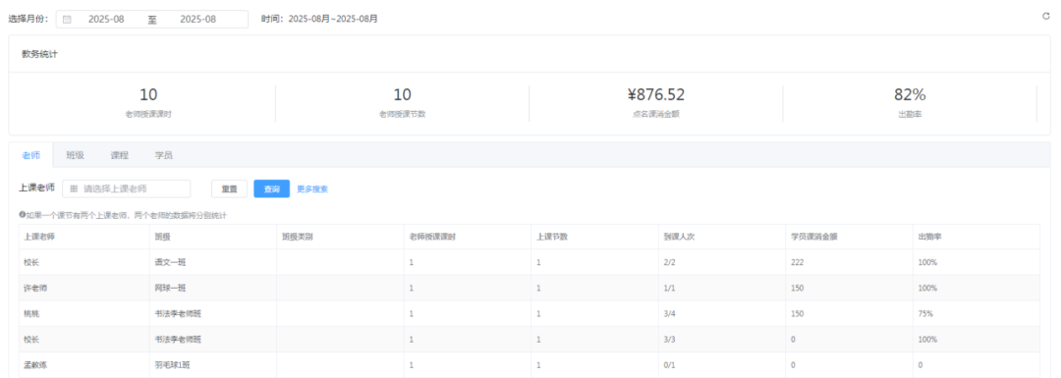Click the 82% attendance rate statistic

(910, 94)
